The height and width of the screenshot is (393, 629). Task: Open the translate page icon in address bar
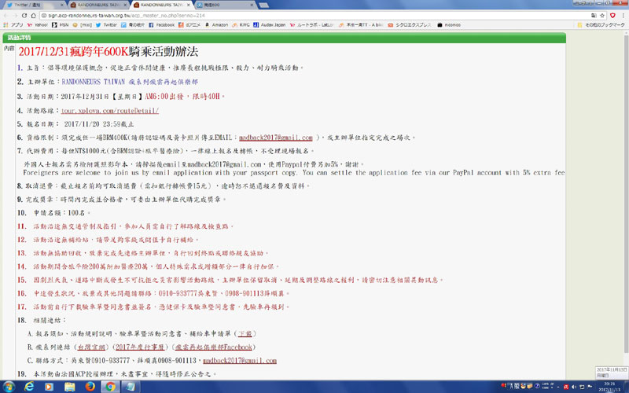pos(594,16)
